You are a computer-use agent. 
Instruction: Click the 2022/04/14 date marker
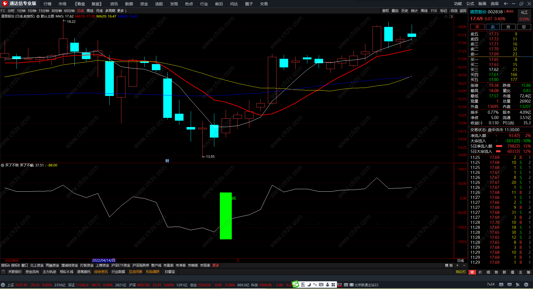pos(104,260)
